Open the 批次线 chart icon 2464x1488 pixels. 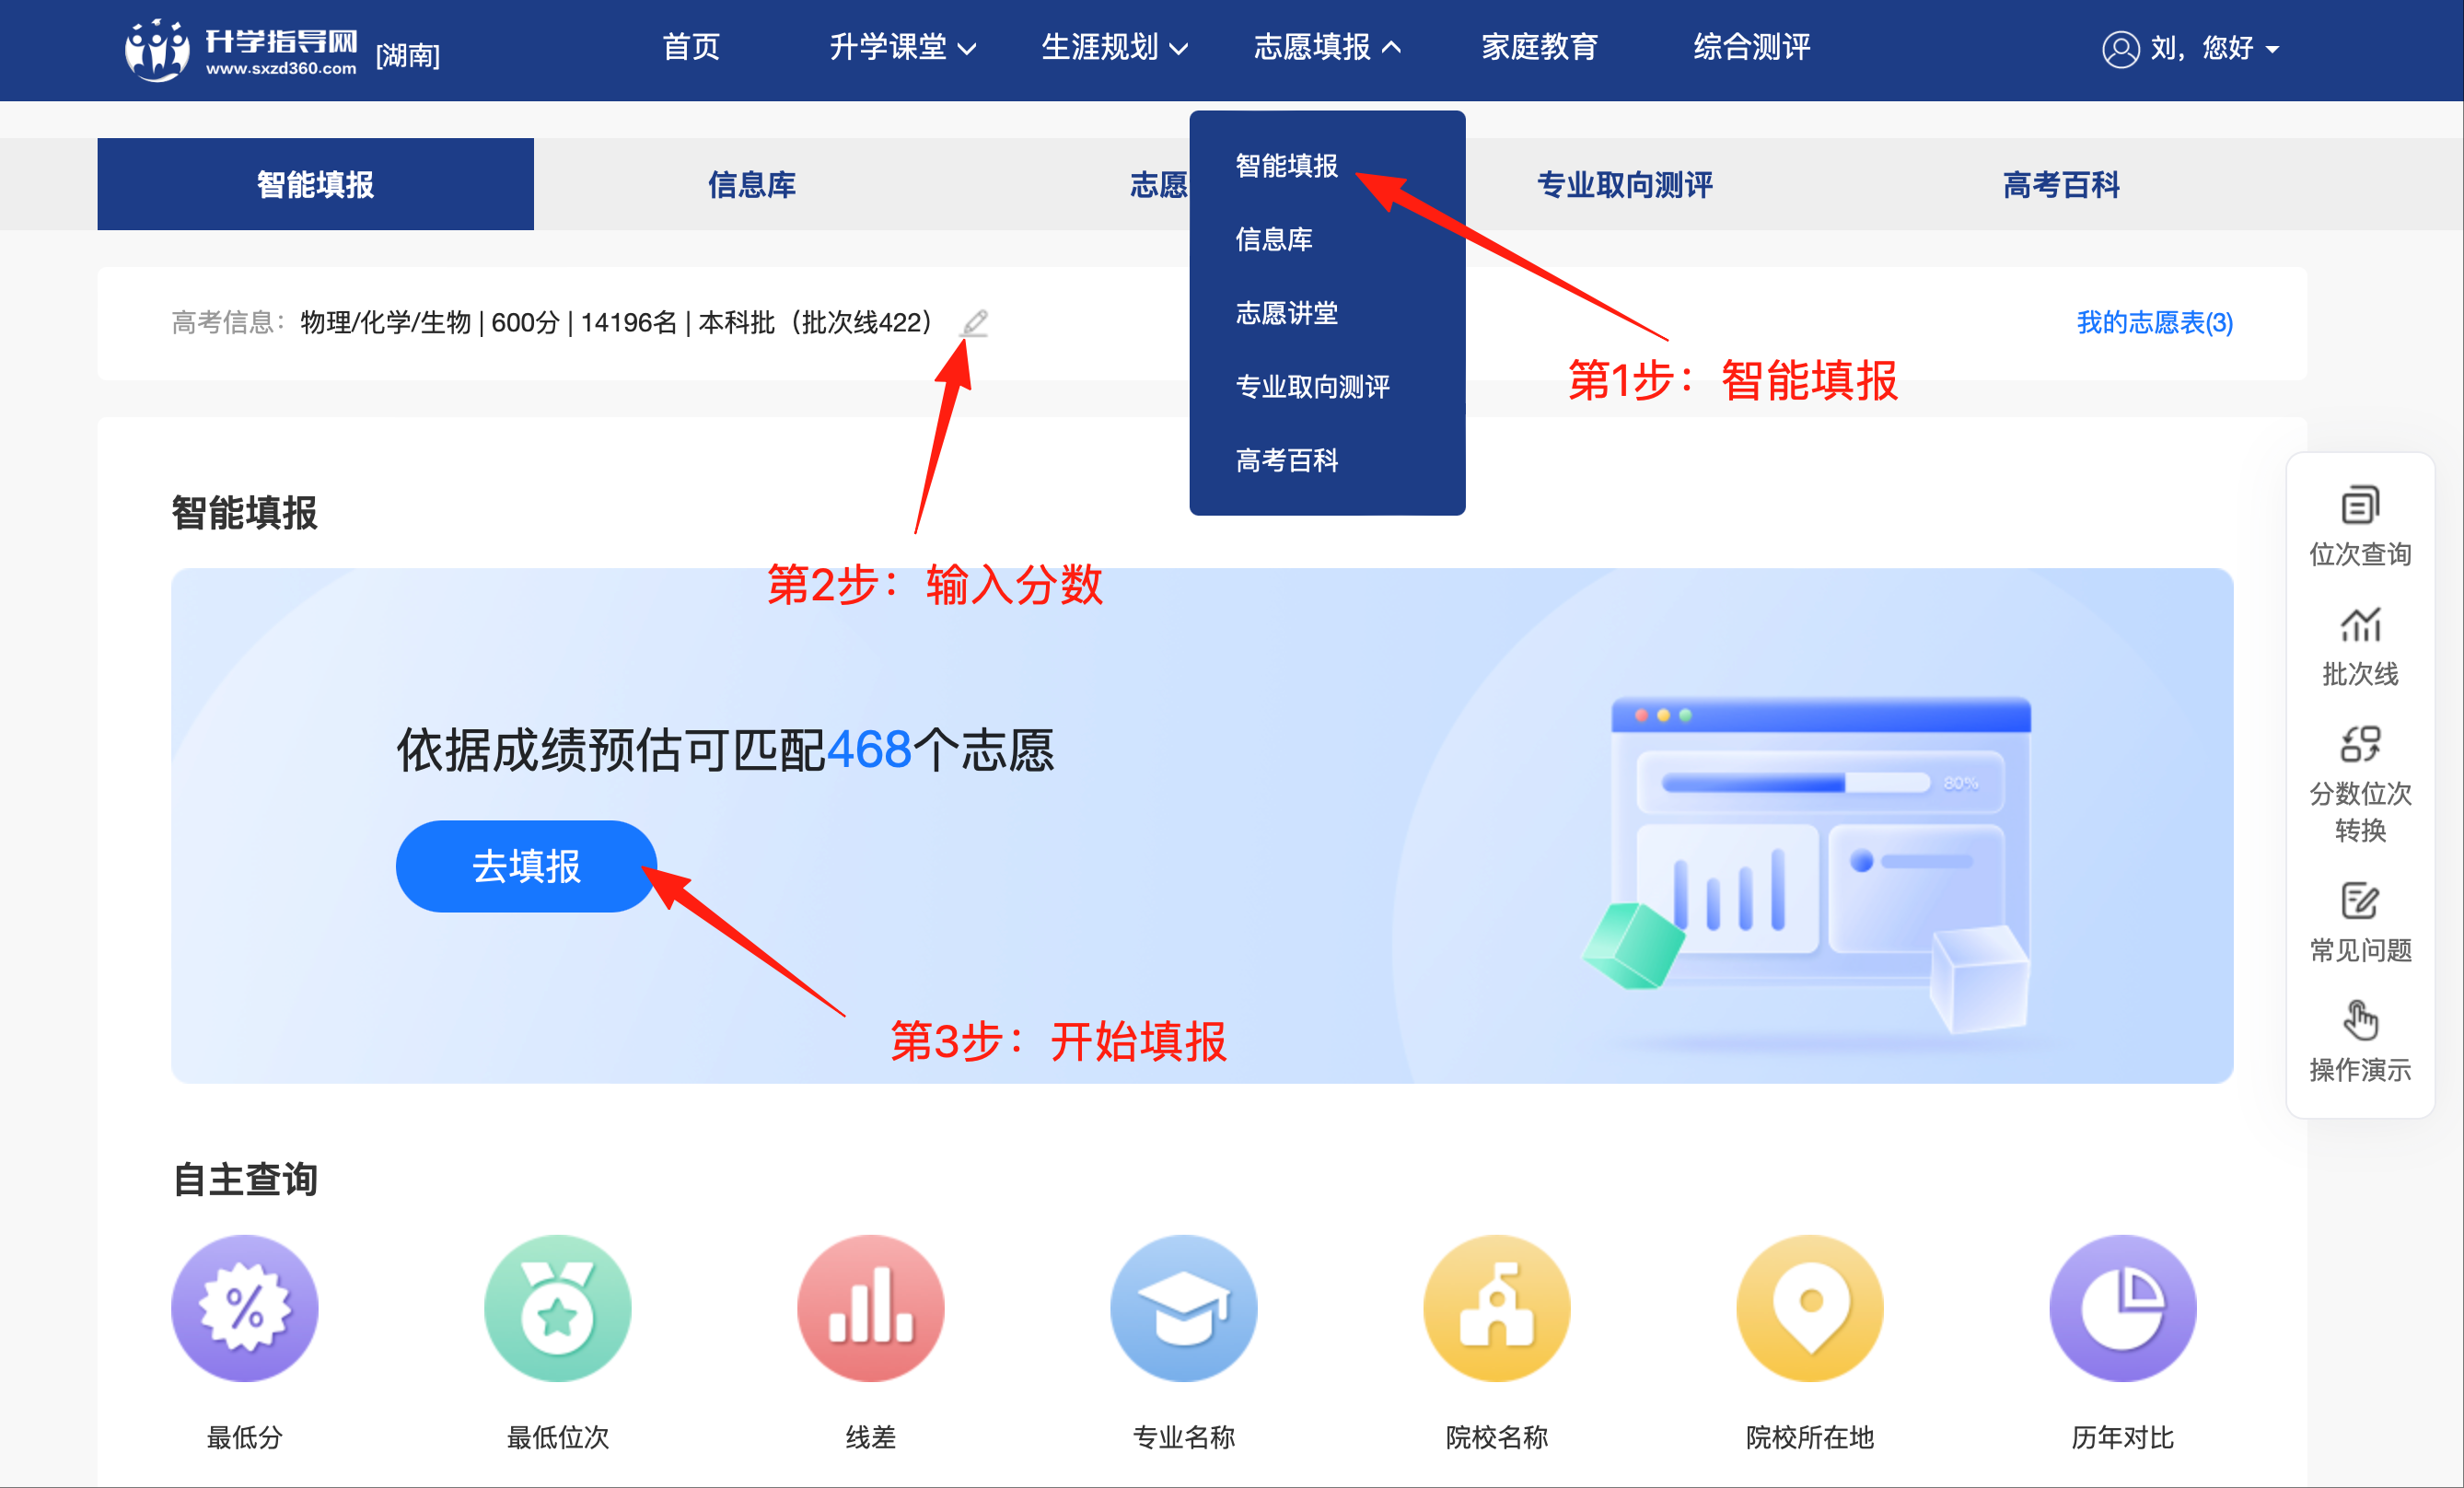(x=2360, y=625)
